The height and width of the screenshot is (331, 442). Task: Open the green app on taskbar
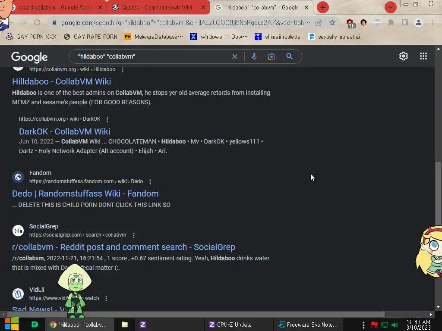pos(35,325)
